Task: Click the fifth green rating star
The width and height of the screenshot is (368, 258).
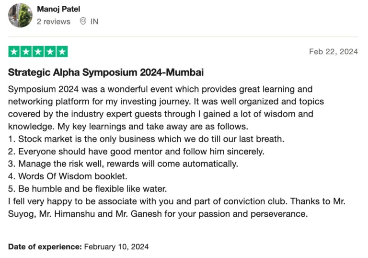Action: click(62, 51)
